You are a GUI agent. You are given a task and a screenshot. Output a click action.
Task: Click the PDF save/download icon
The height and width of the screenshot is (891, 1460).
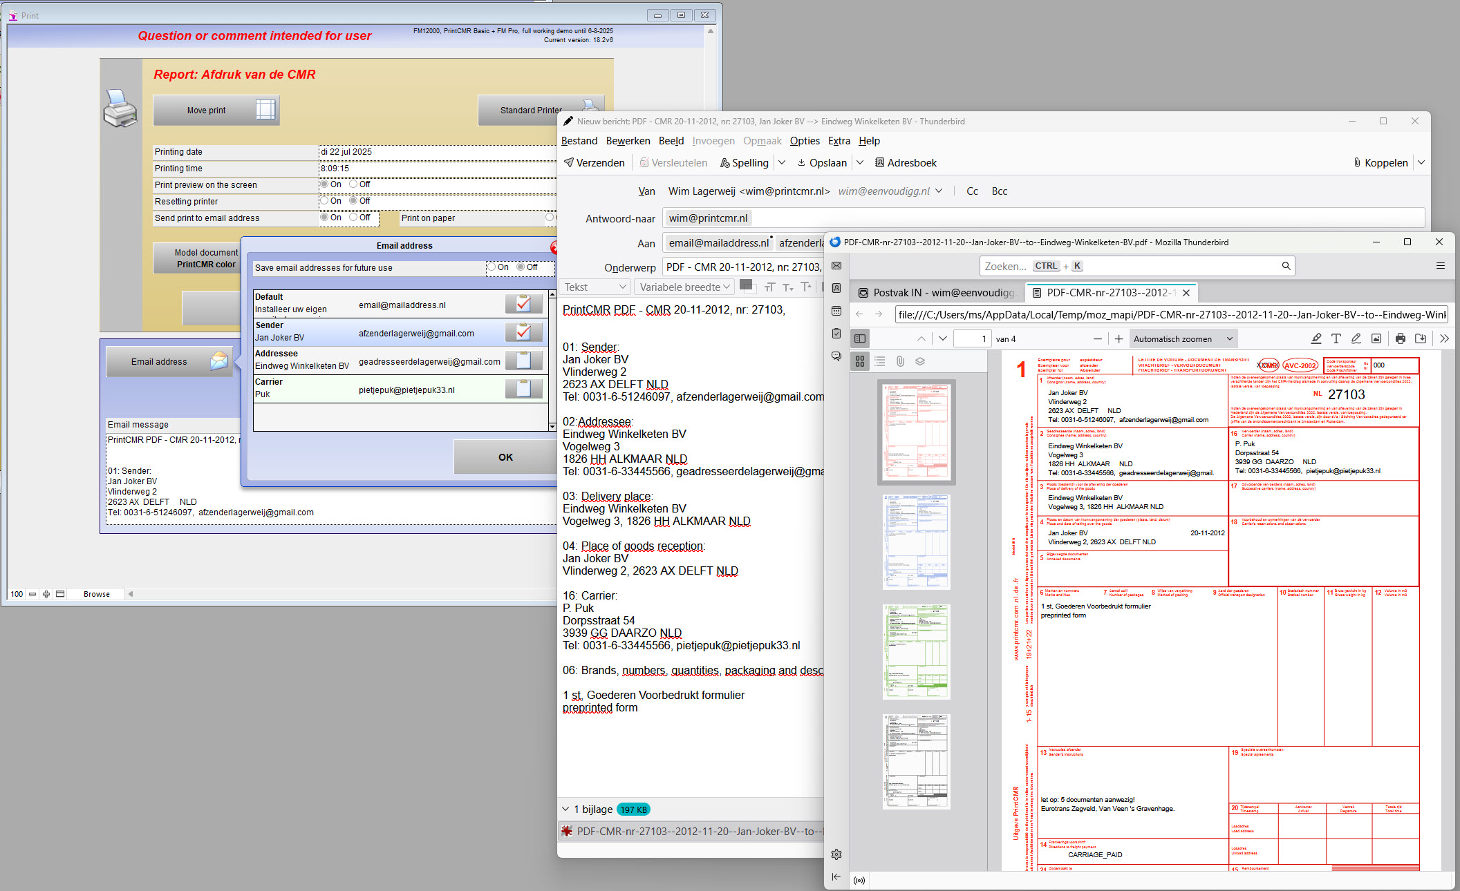tap(1421, 338)
